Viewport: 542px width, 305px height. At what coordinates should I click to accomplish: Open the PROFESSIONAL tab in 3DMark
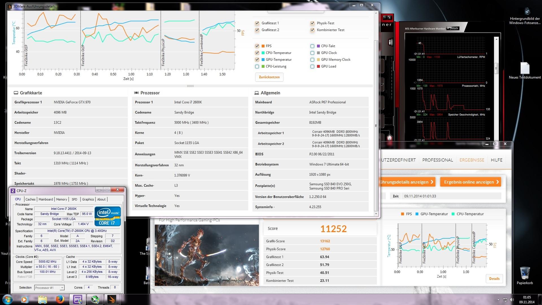point(437,160)
